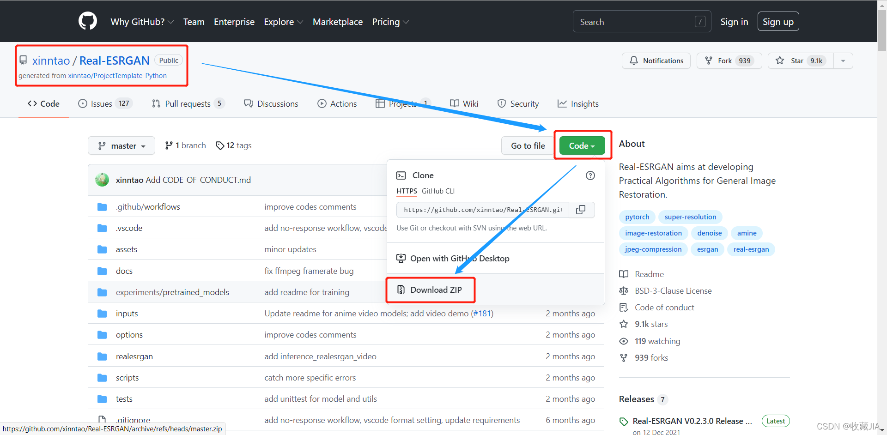Open the Code of conduct link
This screenshot has height=435, width=887.
click(656, 308)
